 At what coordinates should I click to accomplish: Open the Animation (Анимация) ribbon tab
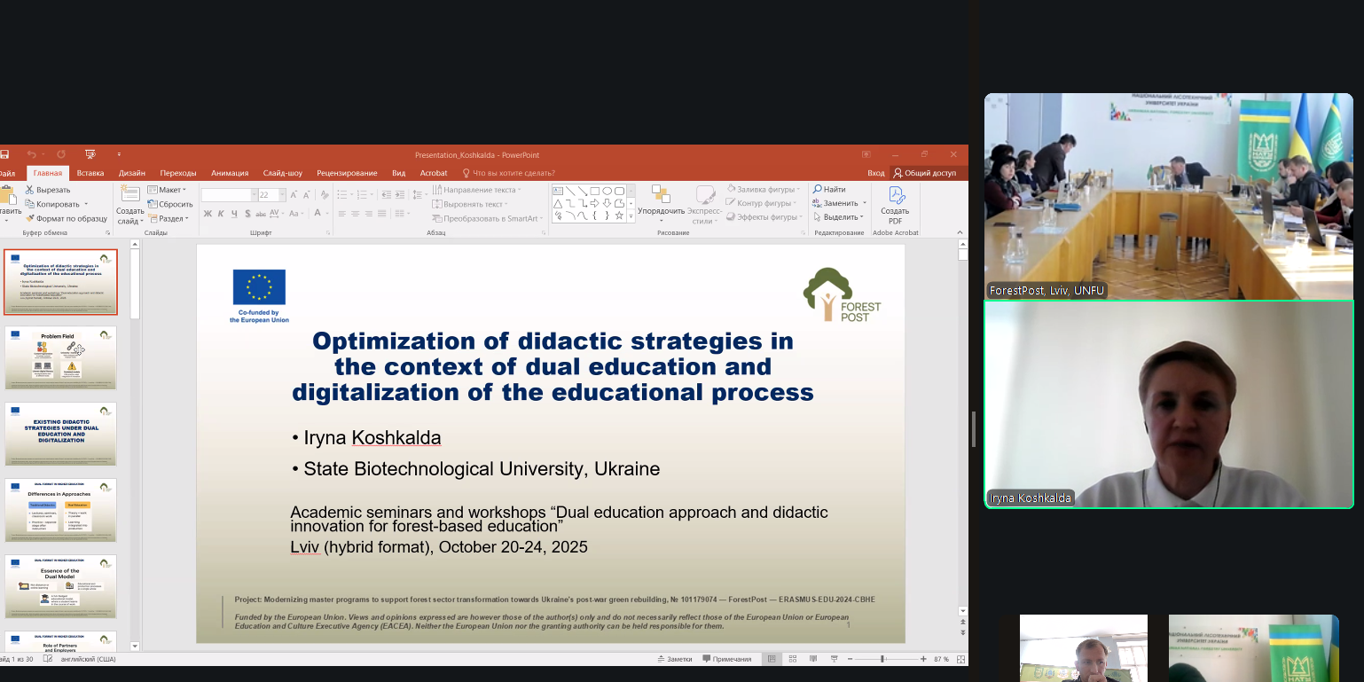click(x=230, y=173)
